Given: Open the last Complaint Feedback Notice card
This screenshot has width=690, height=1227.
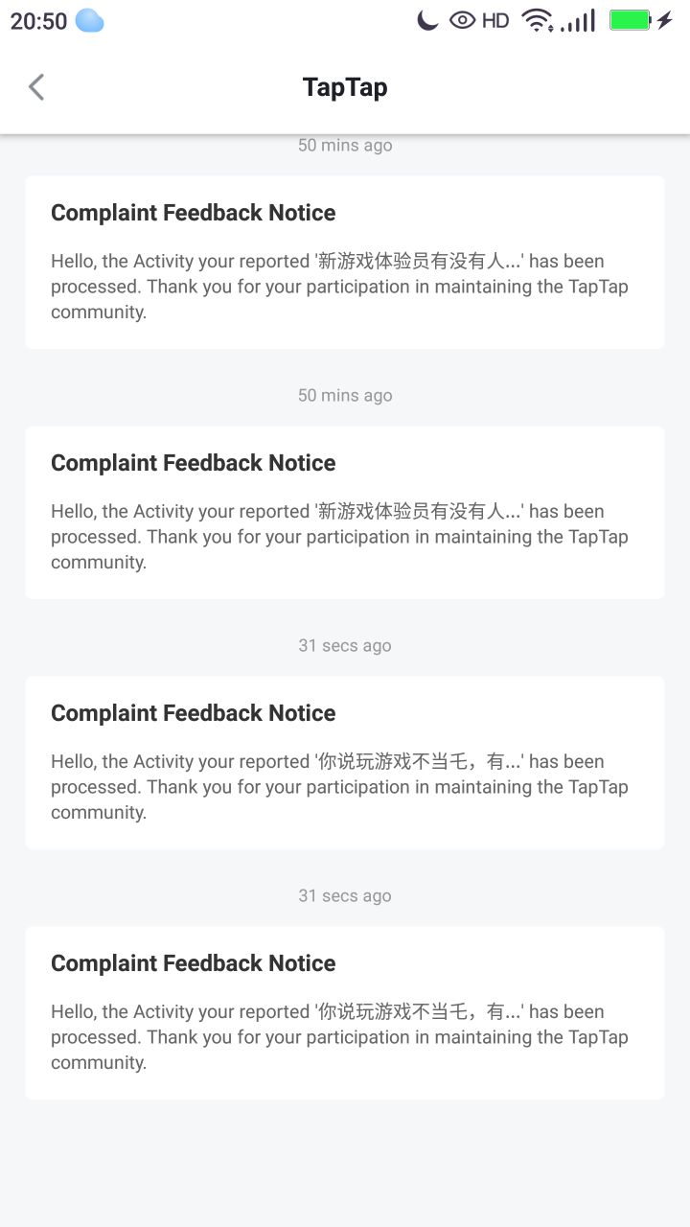Looking at the screenshot, I should pyautogui.click(x=345, y=1012).
